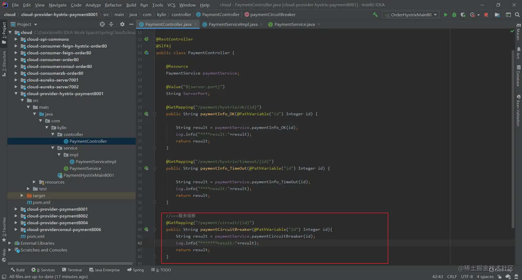Open the Navigate menu
The width and height of the screenshot is (522, 280).
[x=58, y=5]
